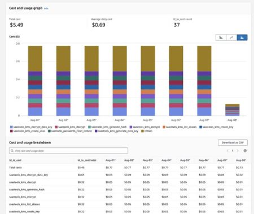Focus the Find cost and usage data field
The image size is (254, 214).
click(68, 151)
